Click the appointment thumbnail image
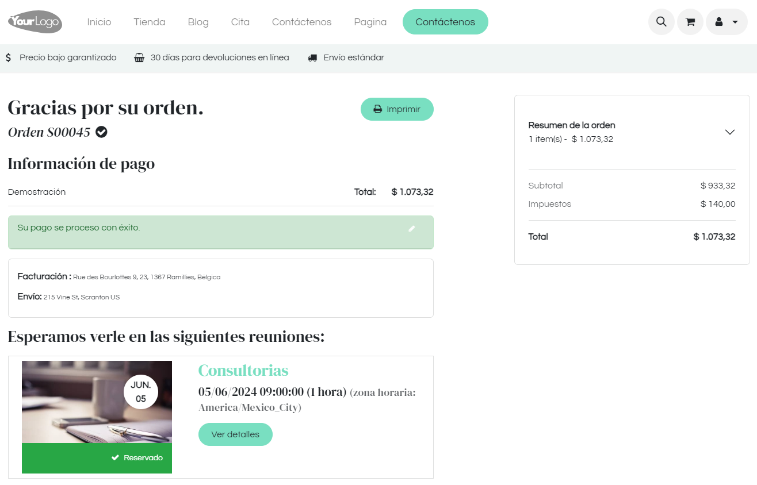This screenshot has height=485, width=757. pos(97,402)
